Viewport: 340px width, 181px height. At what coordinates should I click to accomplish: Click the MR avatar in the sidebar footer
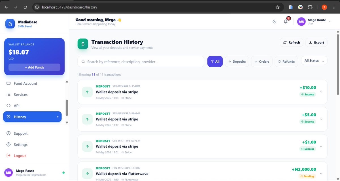(x=8, y=173)
